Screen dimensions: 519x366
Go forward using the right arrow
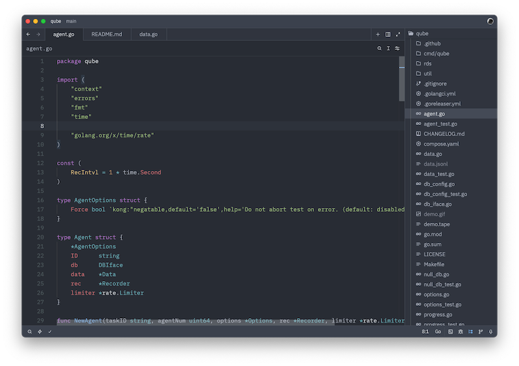tap(38, 34)
